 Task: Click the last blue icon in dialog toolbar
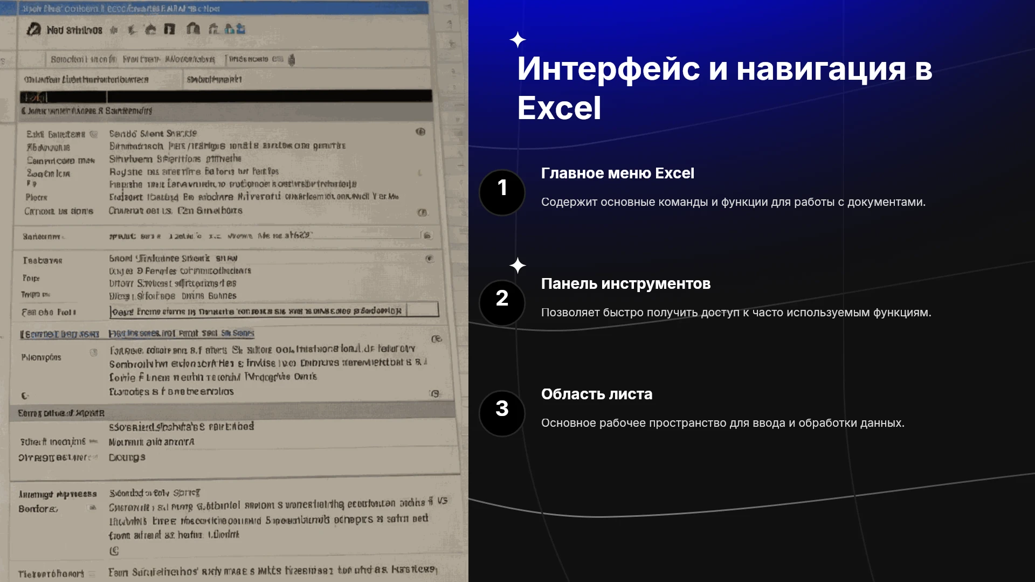pos(240,29)
